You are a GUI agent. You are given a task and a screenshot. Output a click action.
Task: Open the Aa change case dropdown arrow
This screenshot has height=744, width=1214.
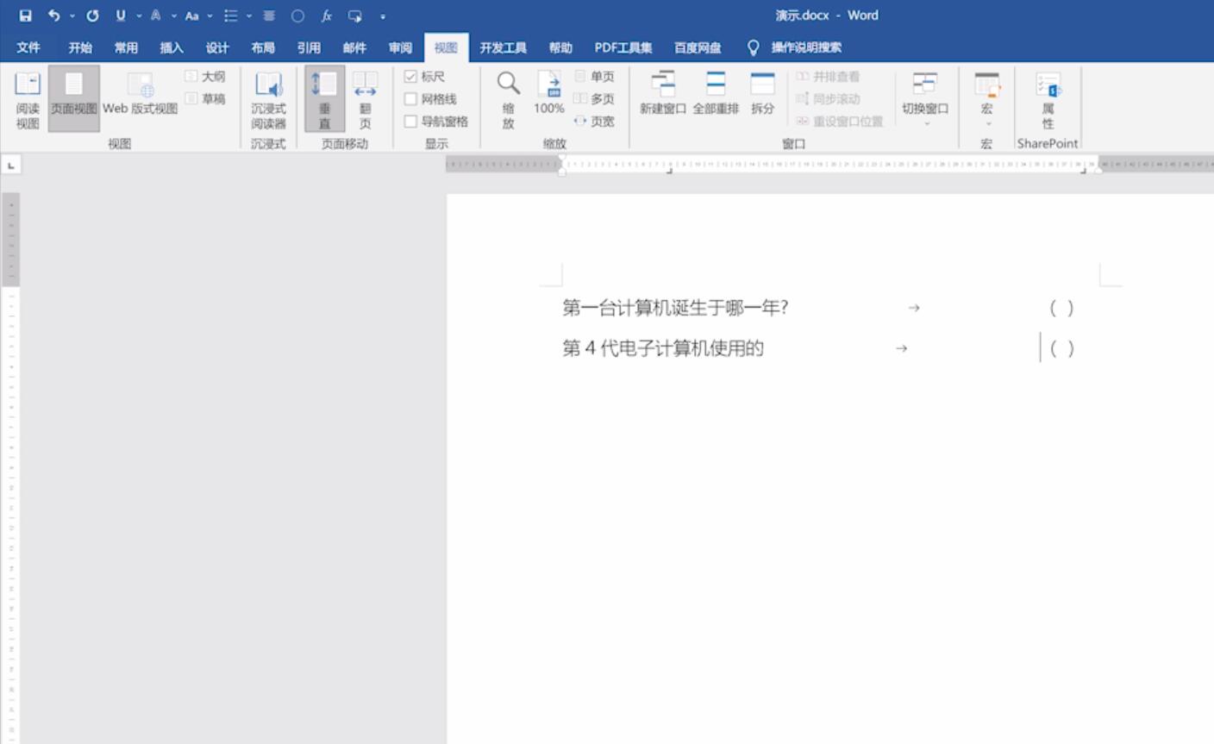tap(210, 16)
